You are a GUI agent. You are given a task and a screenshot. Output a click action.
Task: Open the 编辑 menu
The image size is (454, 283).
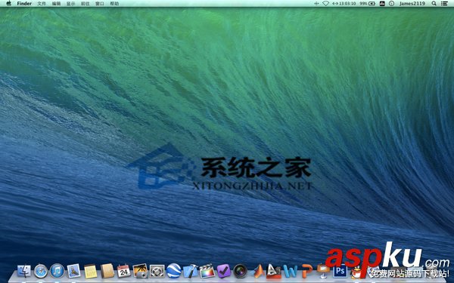point(56,4)
